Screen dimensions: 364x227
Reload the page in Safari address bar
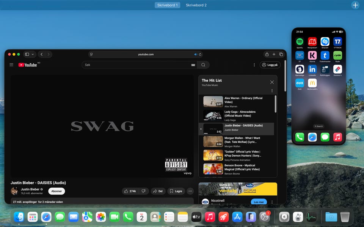coord(200,54)
